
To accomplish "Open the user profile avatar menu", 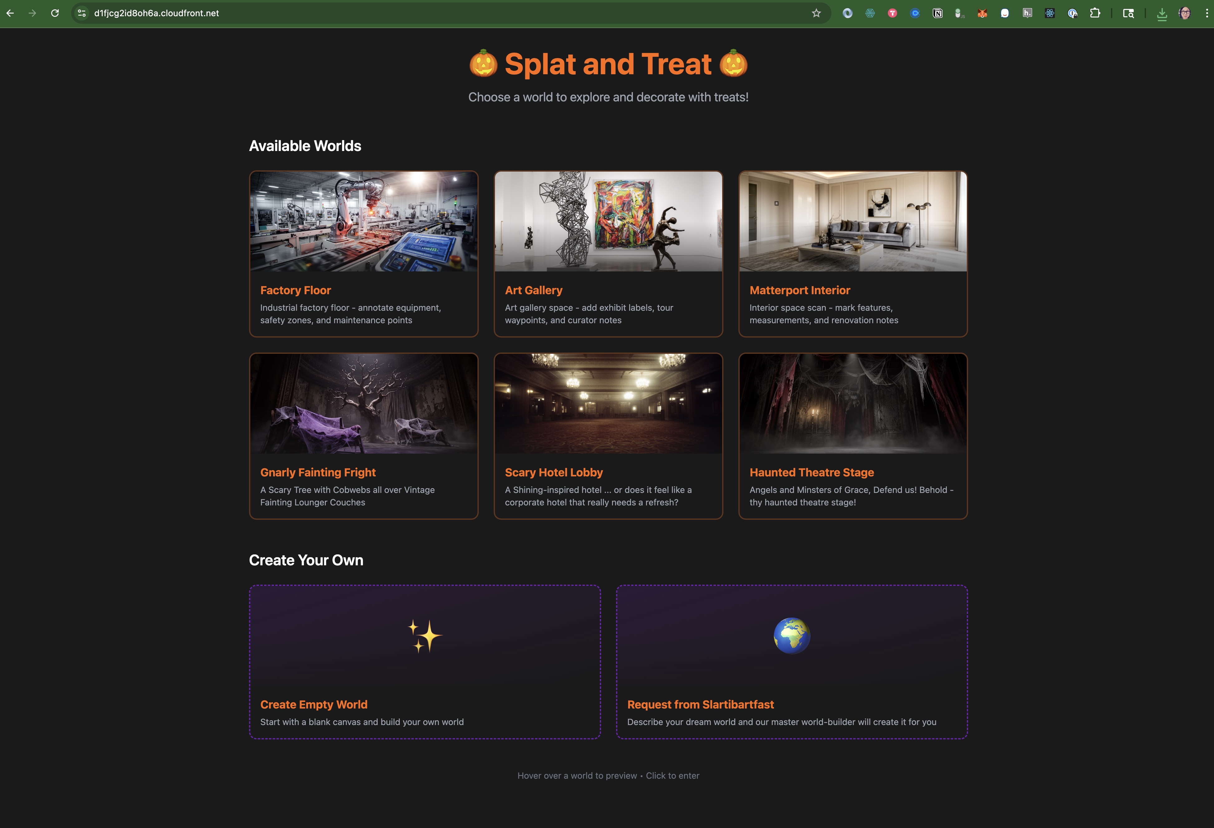I will [1185, 13].
